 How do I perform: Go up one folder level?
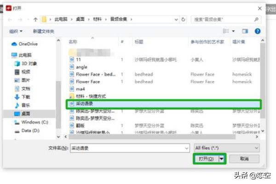35,19
